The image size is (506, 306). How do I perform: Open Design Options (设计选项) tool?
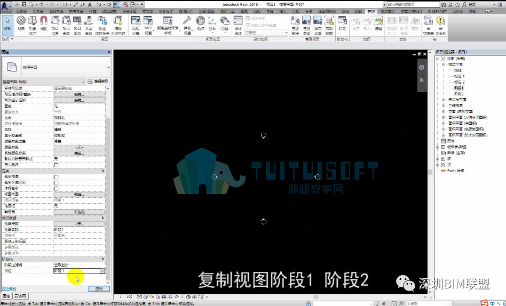tap(238, 26)
